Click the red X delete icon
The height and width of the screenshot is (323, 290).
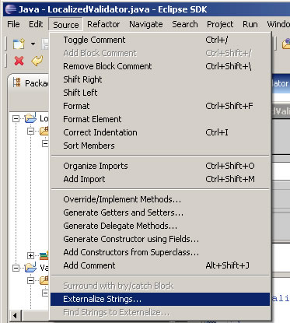(19, 61)
